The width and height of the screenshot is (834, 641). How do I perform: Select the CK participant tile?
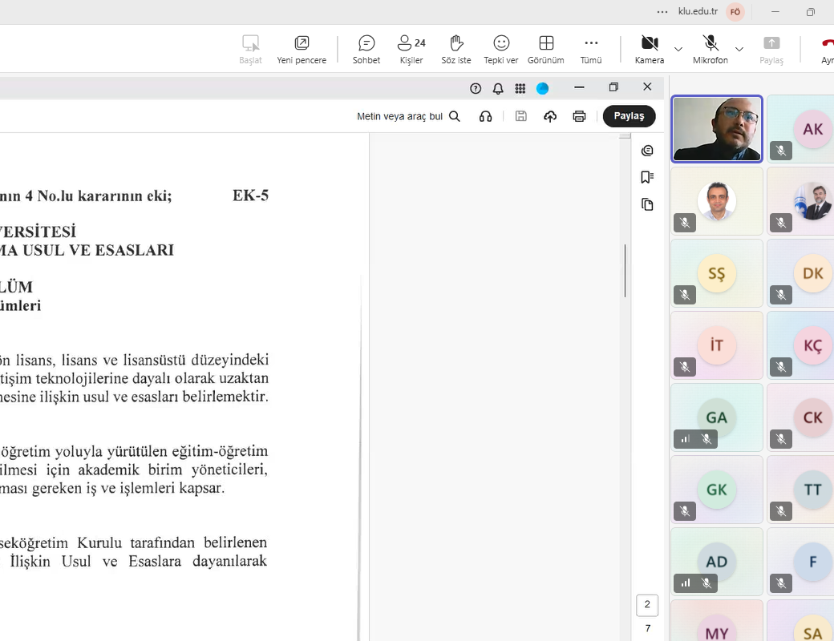pyautogui.click(x=800, y=417)
